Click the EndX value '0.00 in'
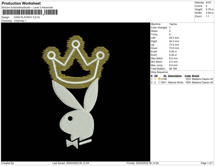Screen dimensions: 215x166 click(x=173, y=52)
